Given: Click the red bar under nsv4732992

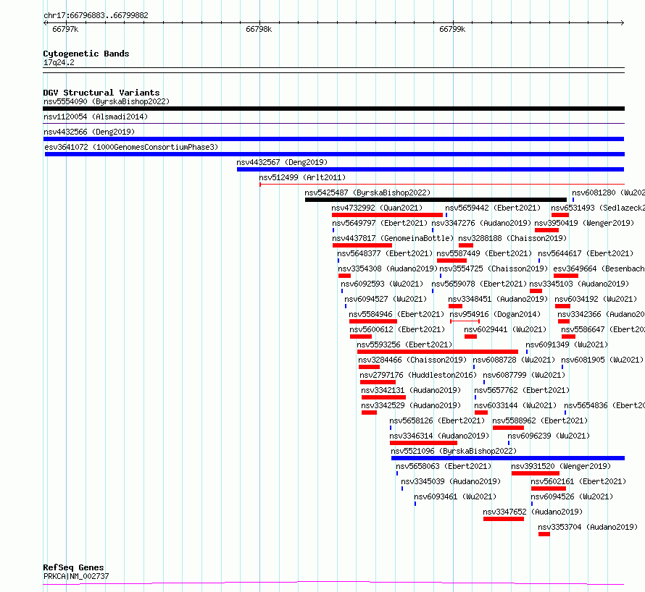Looking at the screenshot, I should pos(387,215).
